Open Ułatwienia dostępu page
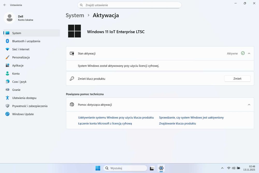Screen dimensions: 259x173 tap(32, 98)
